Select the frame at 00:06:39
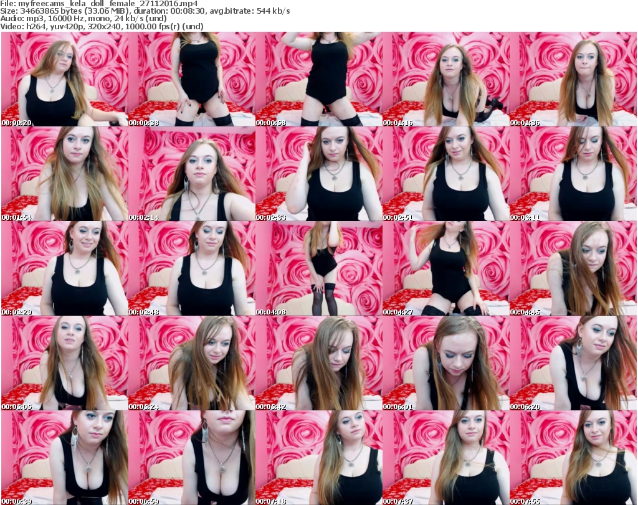Image resolution: width=638 pixels, height=505 pixels. [64, 458]
